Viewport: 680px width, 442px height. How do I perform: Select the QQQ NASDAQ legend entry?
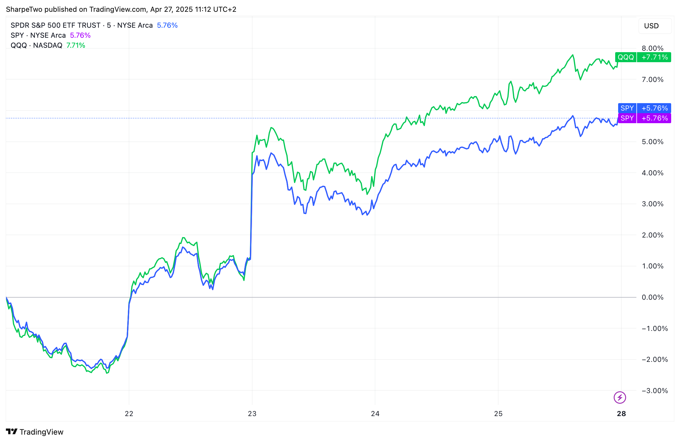point(36,45)
